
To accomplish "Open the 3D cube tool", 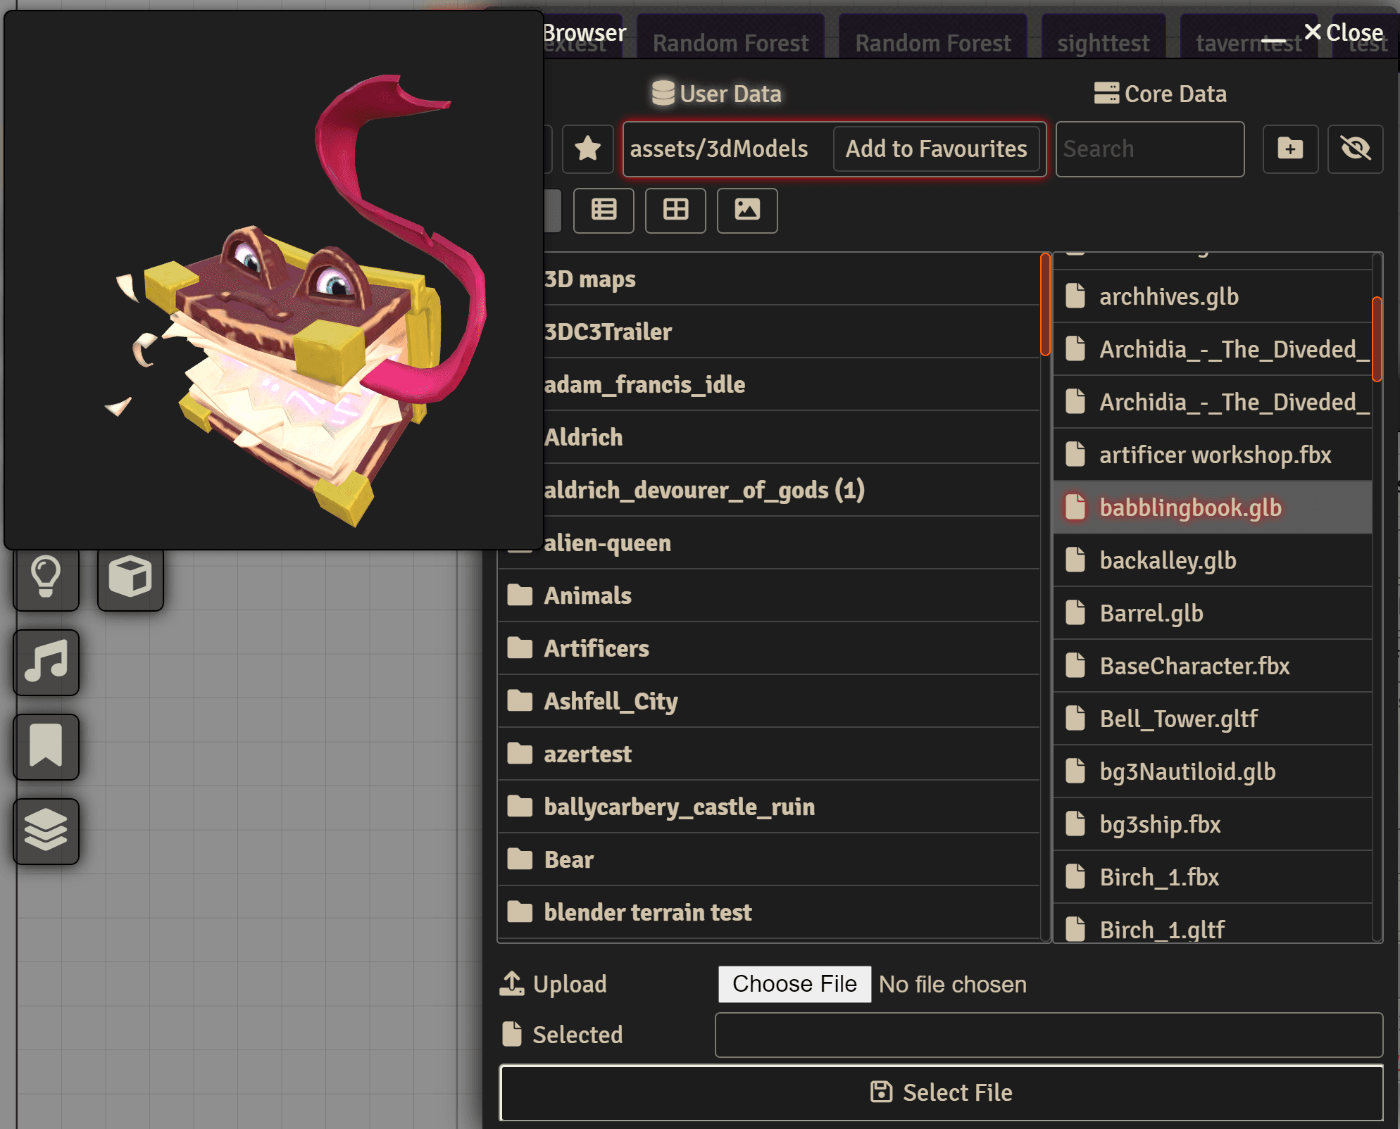I will point(130,577).
